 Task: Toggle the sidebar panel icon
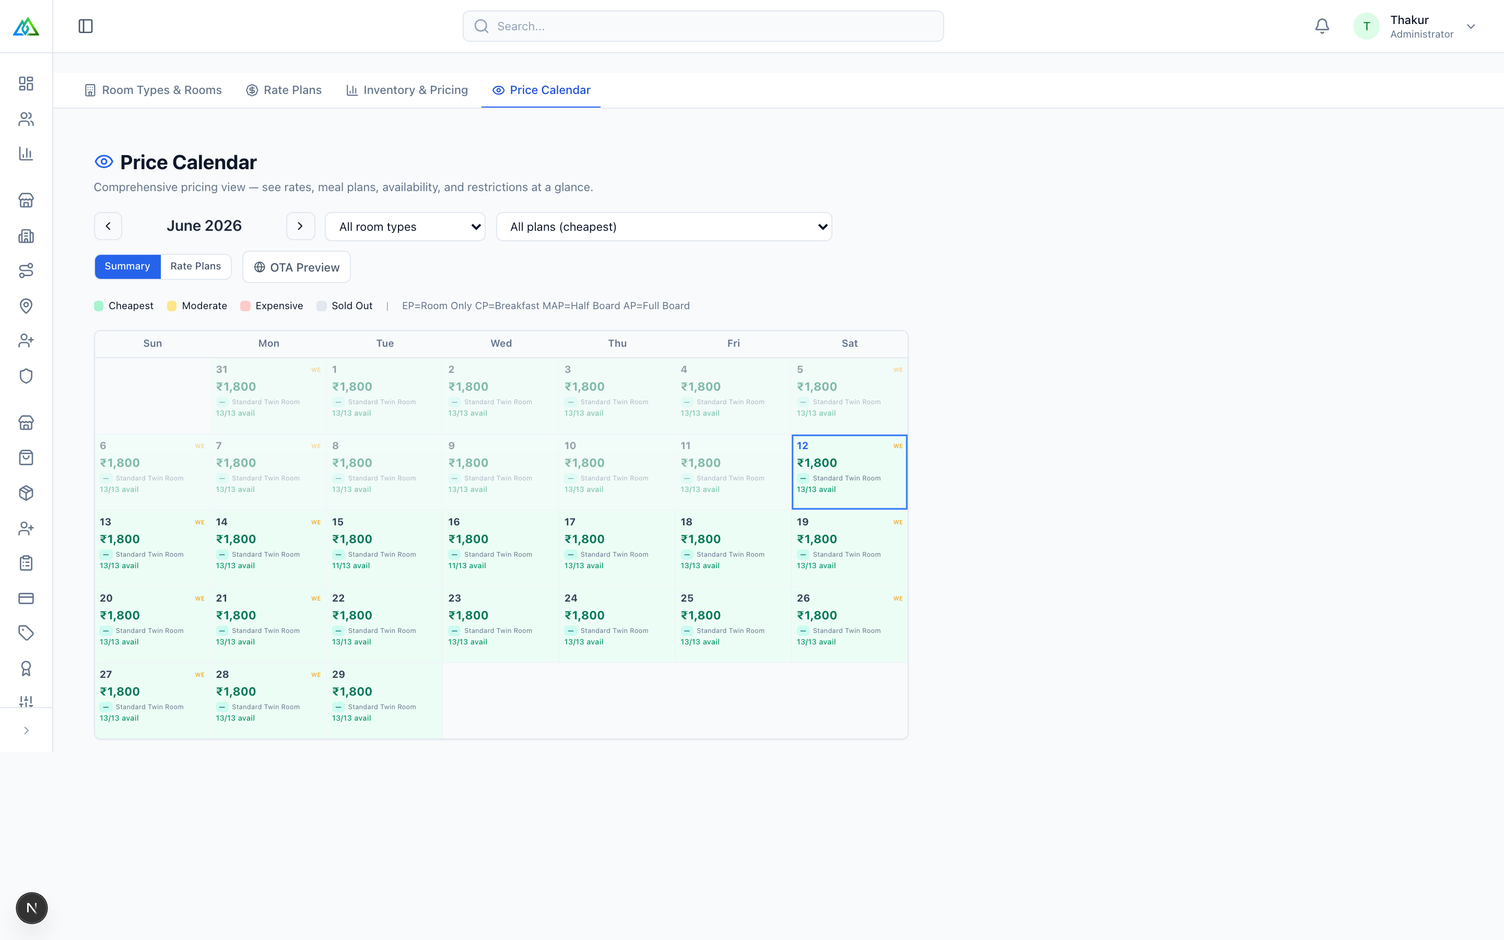pyautogui.click(x=86, y=26)
